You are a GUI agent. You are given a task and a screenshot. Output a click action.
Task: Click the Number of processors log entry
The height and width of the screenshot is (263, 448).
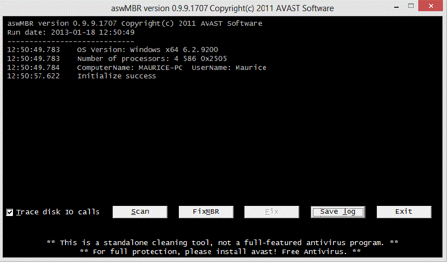point(151,59)
